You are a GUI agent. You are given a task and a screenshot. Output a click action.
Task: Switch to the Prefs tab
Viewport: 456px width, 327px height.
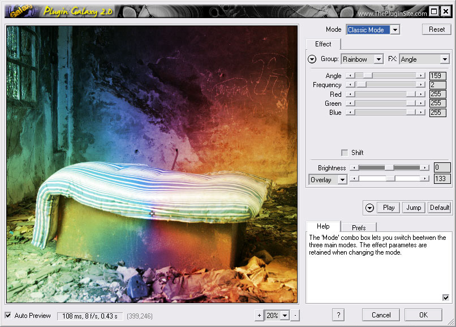(x=359, y=227)
